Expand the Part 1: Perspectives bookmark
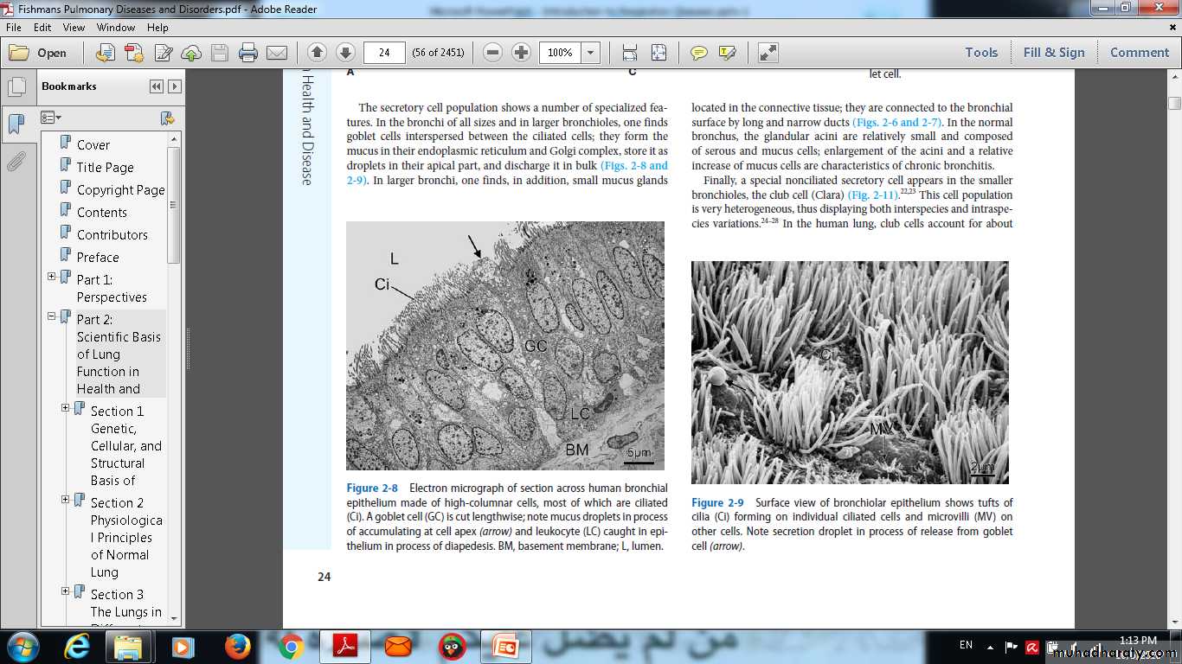Viewport: 1182px width, 664px height. point(52,277)
